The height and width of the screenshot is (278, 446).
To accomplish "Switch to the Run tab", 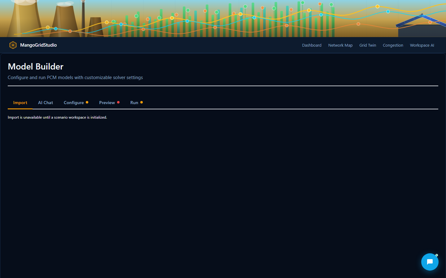I will [136, 103].
